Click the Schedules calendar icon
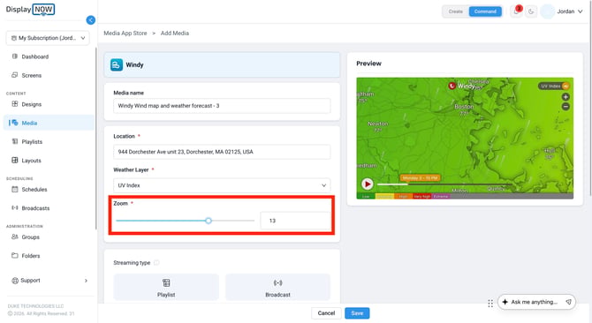 (x=15, y=189)
